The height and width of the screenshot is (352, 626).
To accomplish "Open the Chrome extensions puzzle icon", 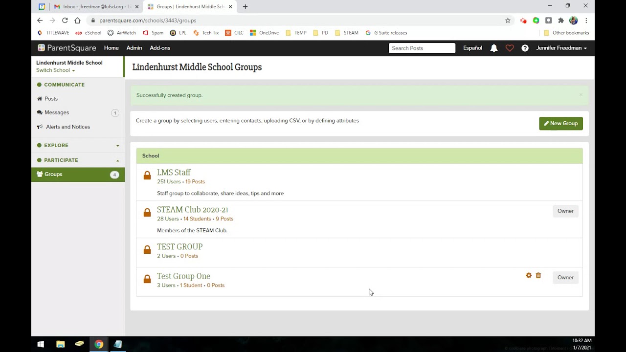I will (x=561, y=21).
